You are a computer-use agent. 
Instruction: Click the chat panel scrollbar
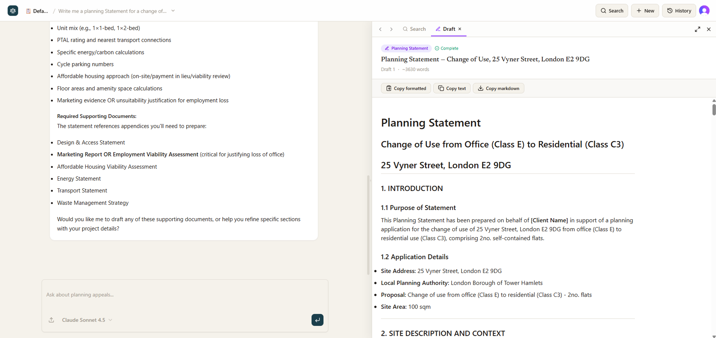pos(368,225)
